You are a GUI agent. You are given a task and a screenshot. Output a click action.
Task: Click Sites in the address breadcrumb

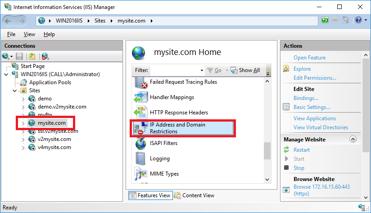100,21
